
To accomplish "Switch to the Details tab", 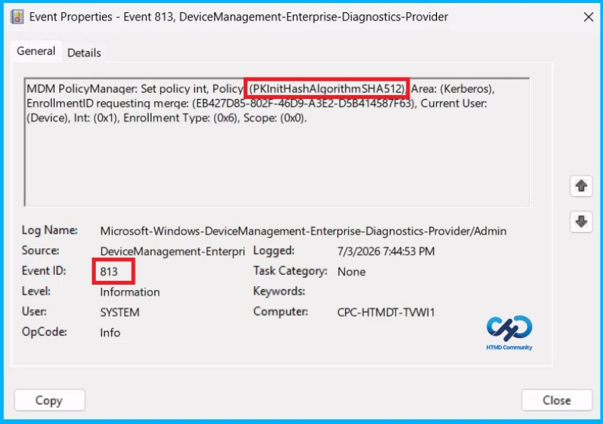I will (84, 53).
